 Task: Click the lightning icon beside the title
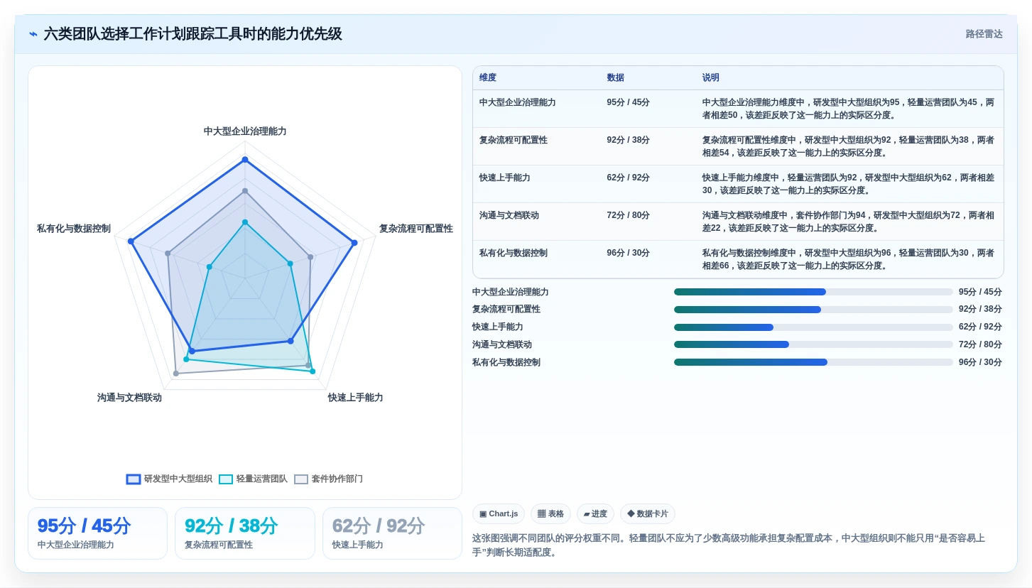tap(33, 34)
